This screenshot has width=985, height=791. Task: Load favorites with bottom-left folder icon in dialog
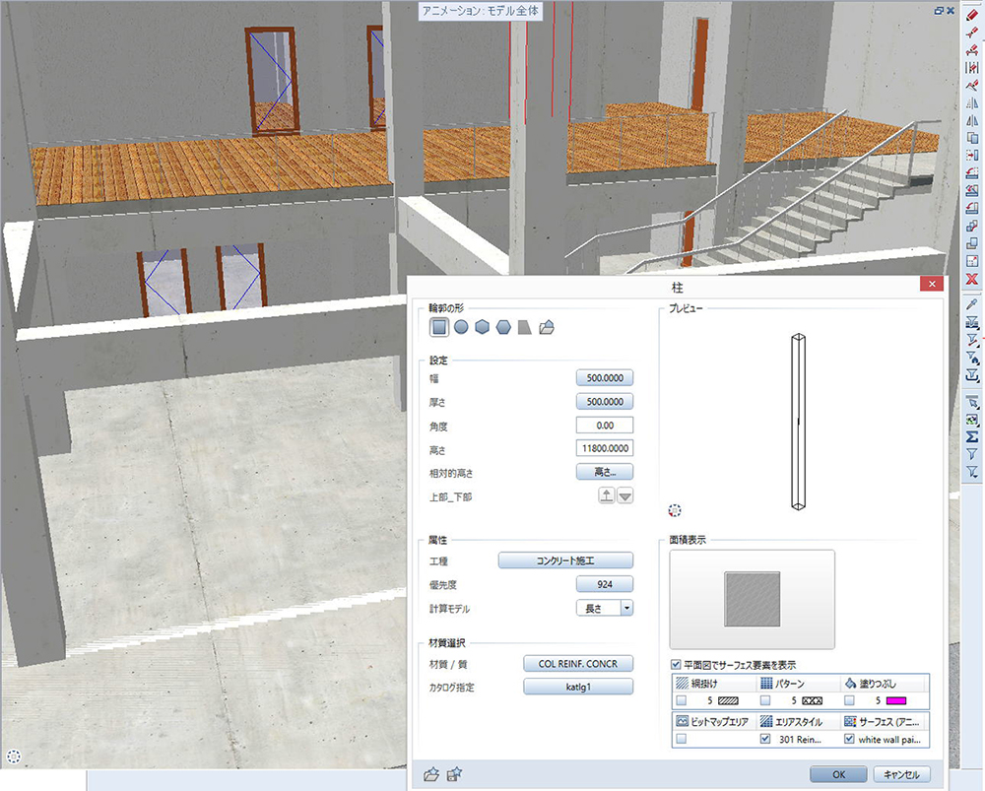click(x=431, y=774)
